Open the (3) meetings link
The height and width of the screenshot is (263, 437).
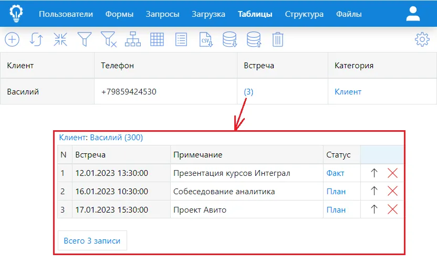tap(248, 92)
